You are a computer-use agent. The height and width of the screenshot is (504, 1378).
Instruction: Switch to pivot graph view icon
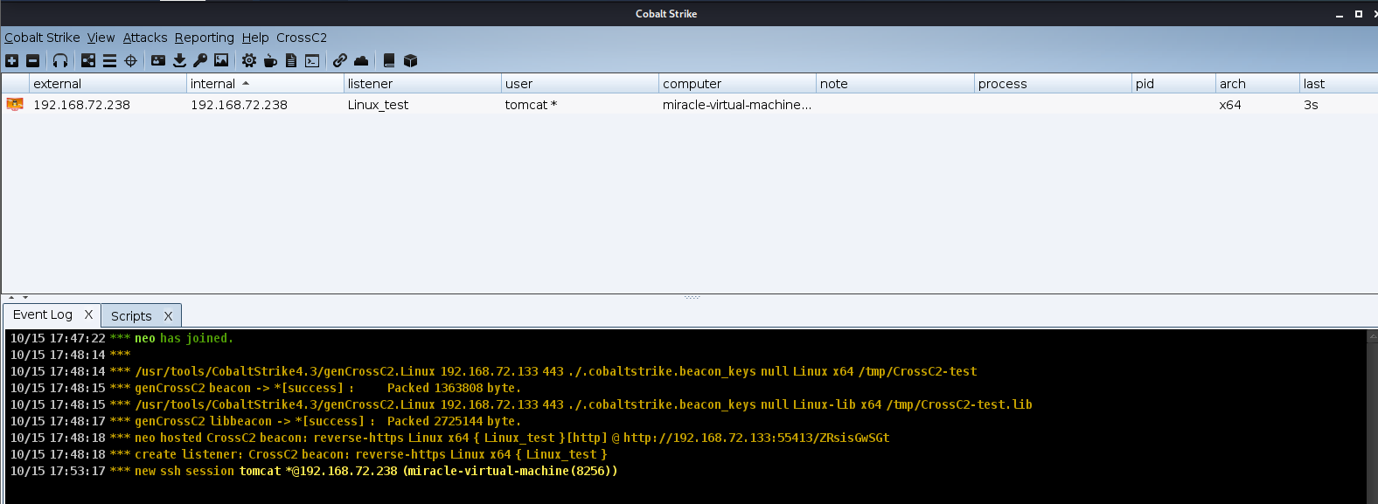point(88,60)
